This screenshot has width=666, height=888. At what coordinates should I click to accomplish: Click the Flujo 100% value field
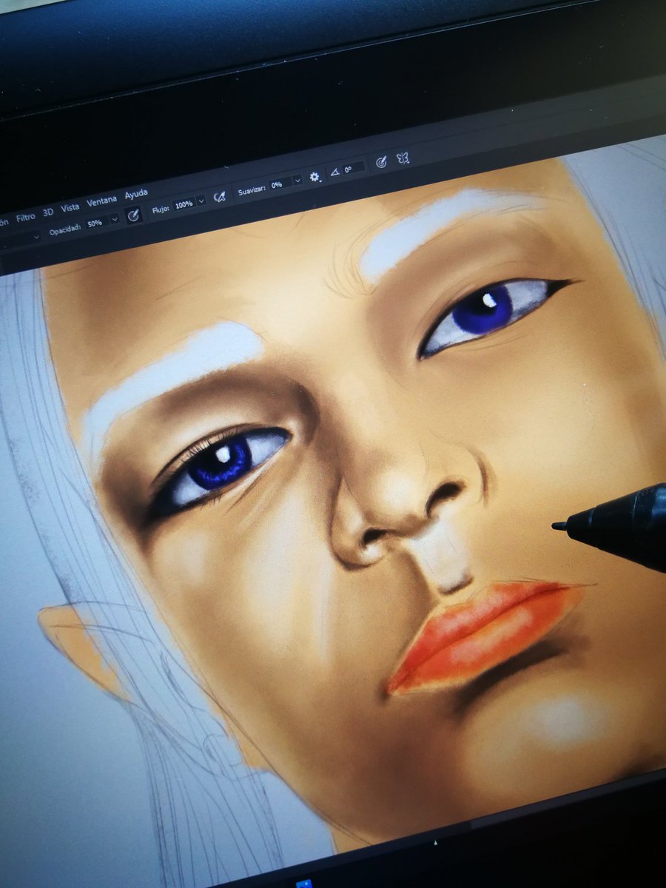(184, 203)
